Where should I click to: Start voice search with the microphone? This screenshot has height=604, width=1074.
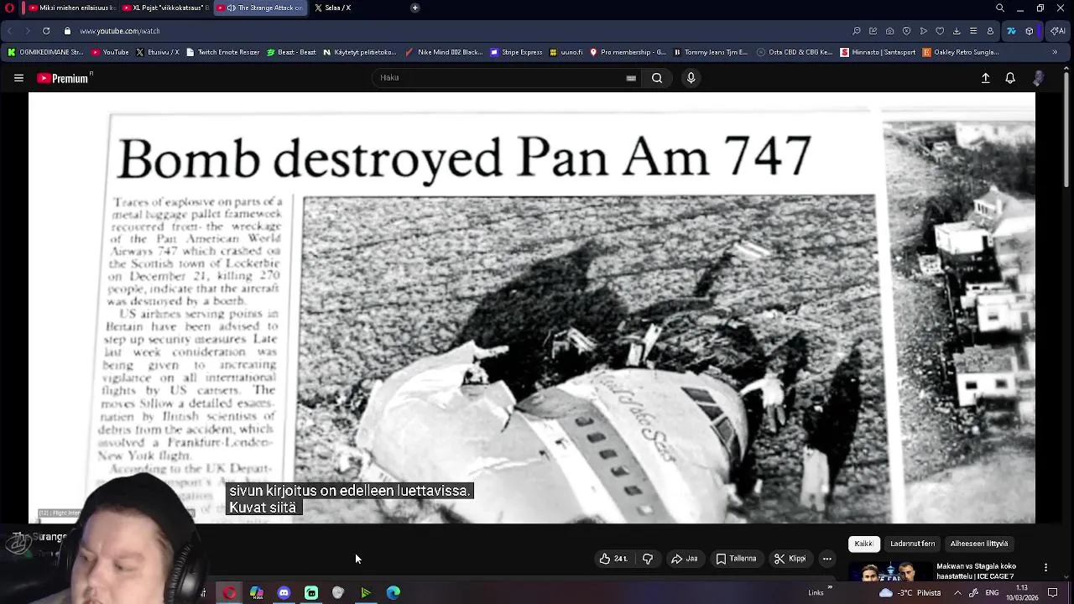691,78
